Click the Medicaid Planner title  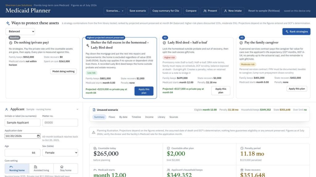click(28, 11)
